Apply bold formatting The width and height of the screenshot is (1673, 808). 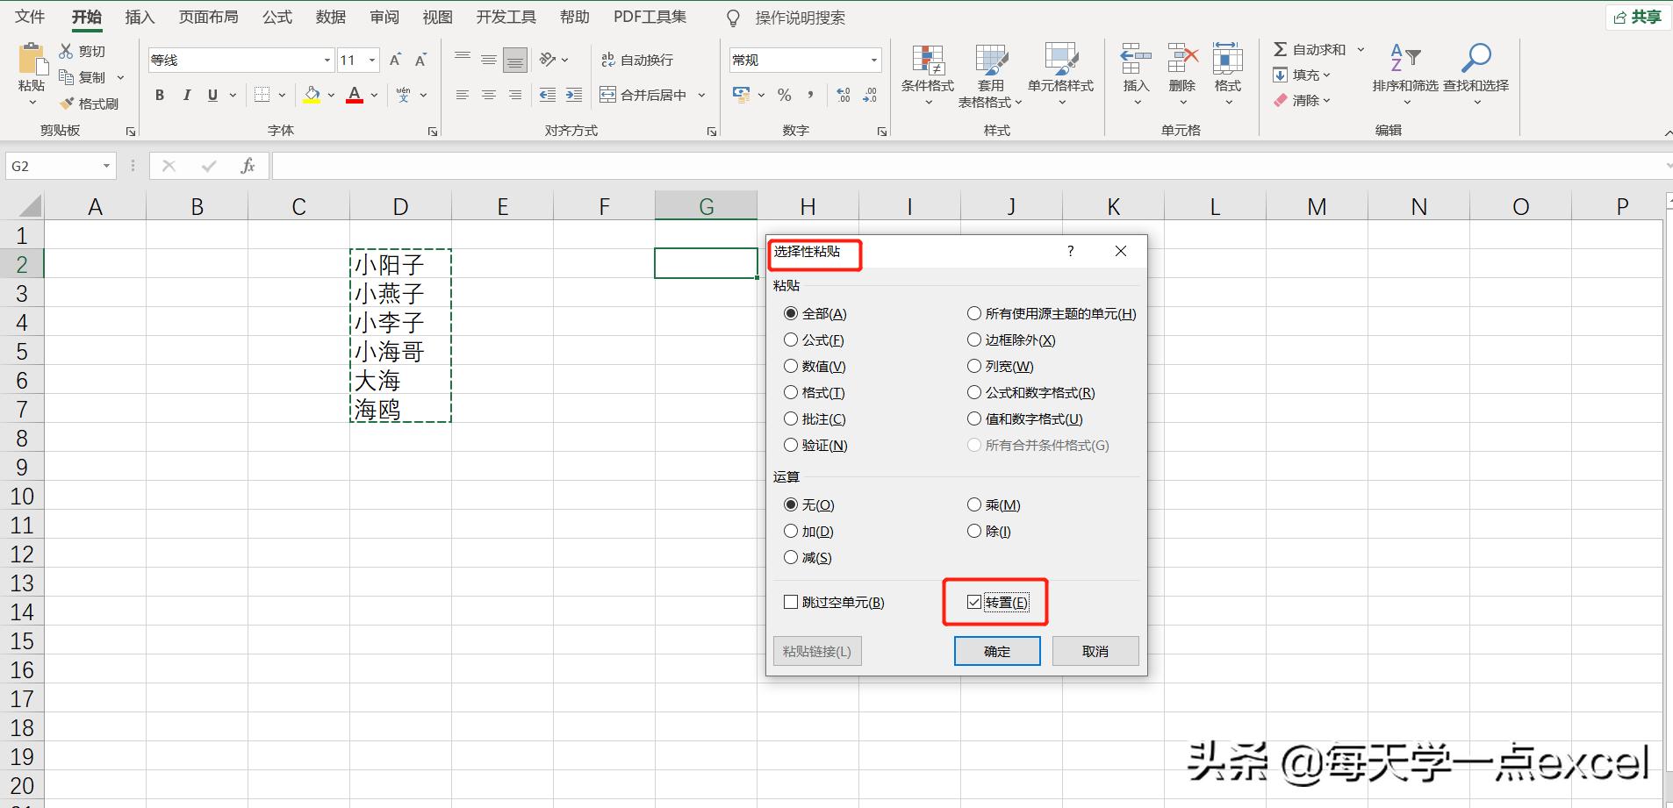[159, 95]
